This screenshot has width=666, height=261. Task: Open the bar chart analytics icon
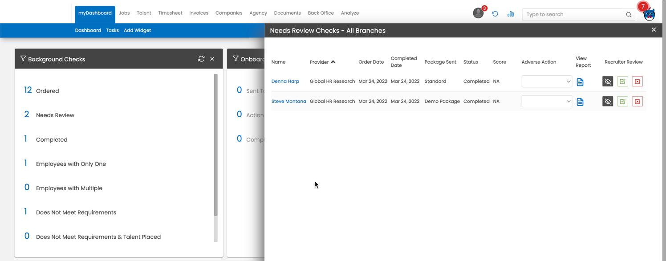pyautogui.click(x=511, y=14)
